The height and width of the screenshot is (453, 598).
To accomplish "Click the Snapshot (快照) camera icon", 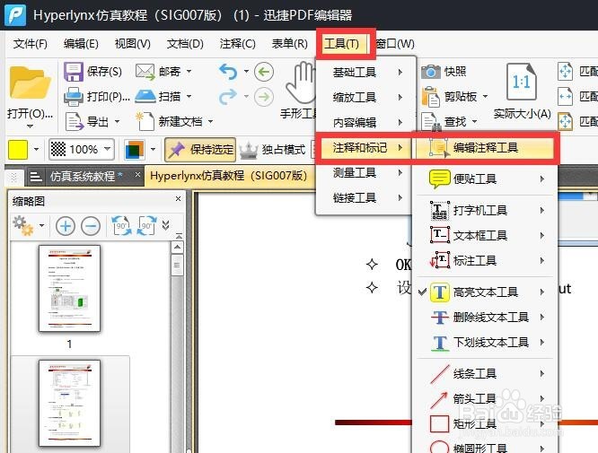I will point(431,71).
